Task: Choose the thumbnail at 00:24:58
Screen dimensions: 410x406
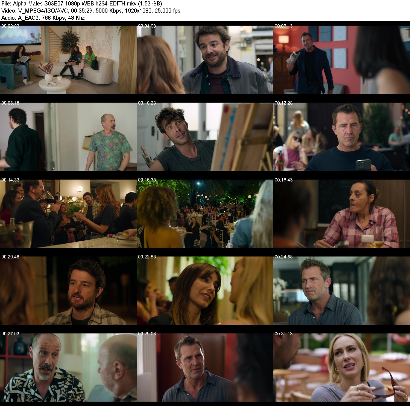Action: pyautogui.click(x=342, y=290)
